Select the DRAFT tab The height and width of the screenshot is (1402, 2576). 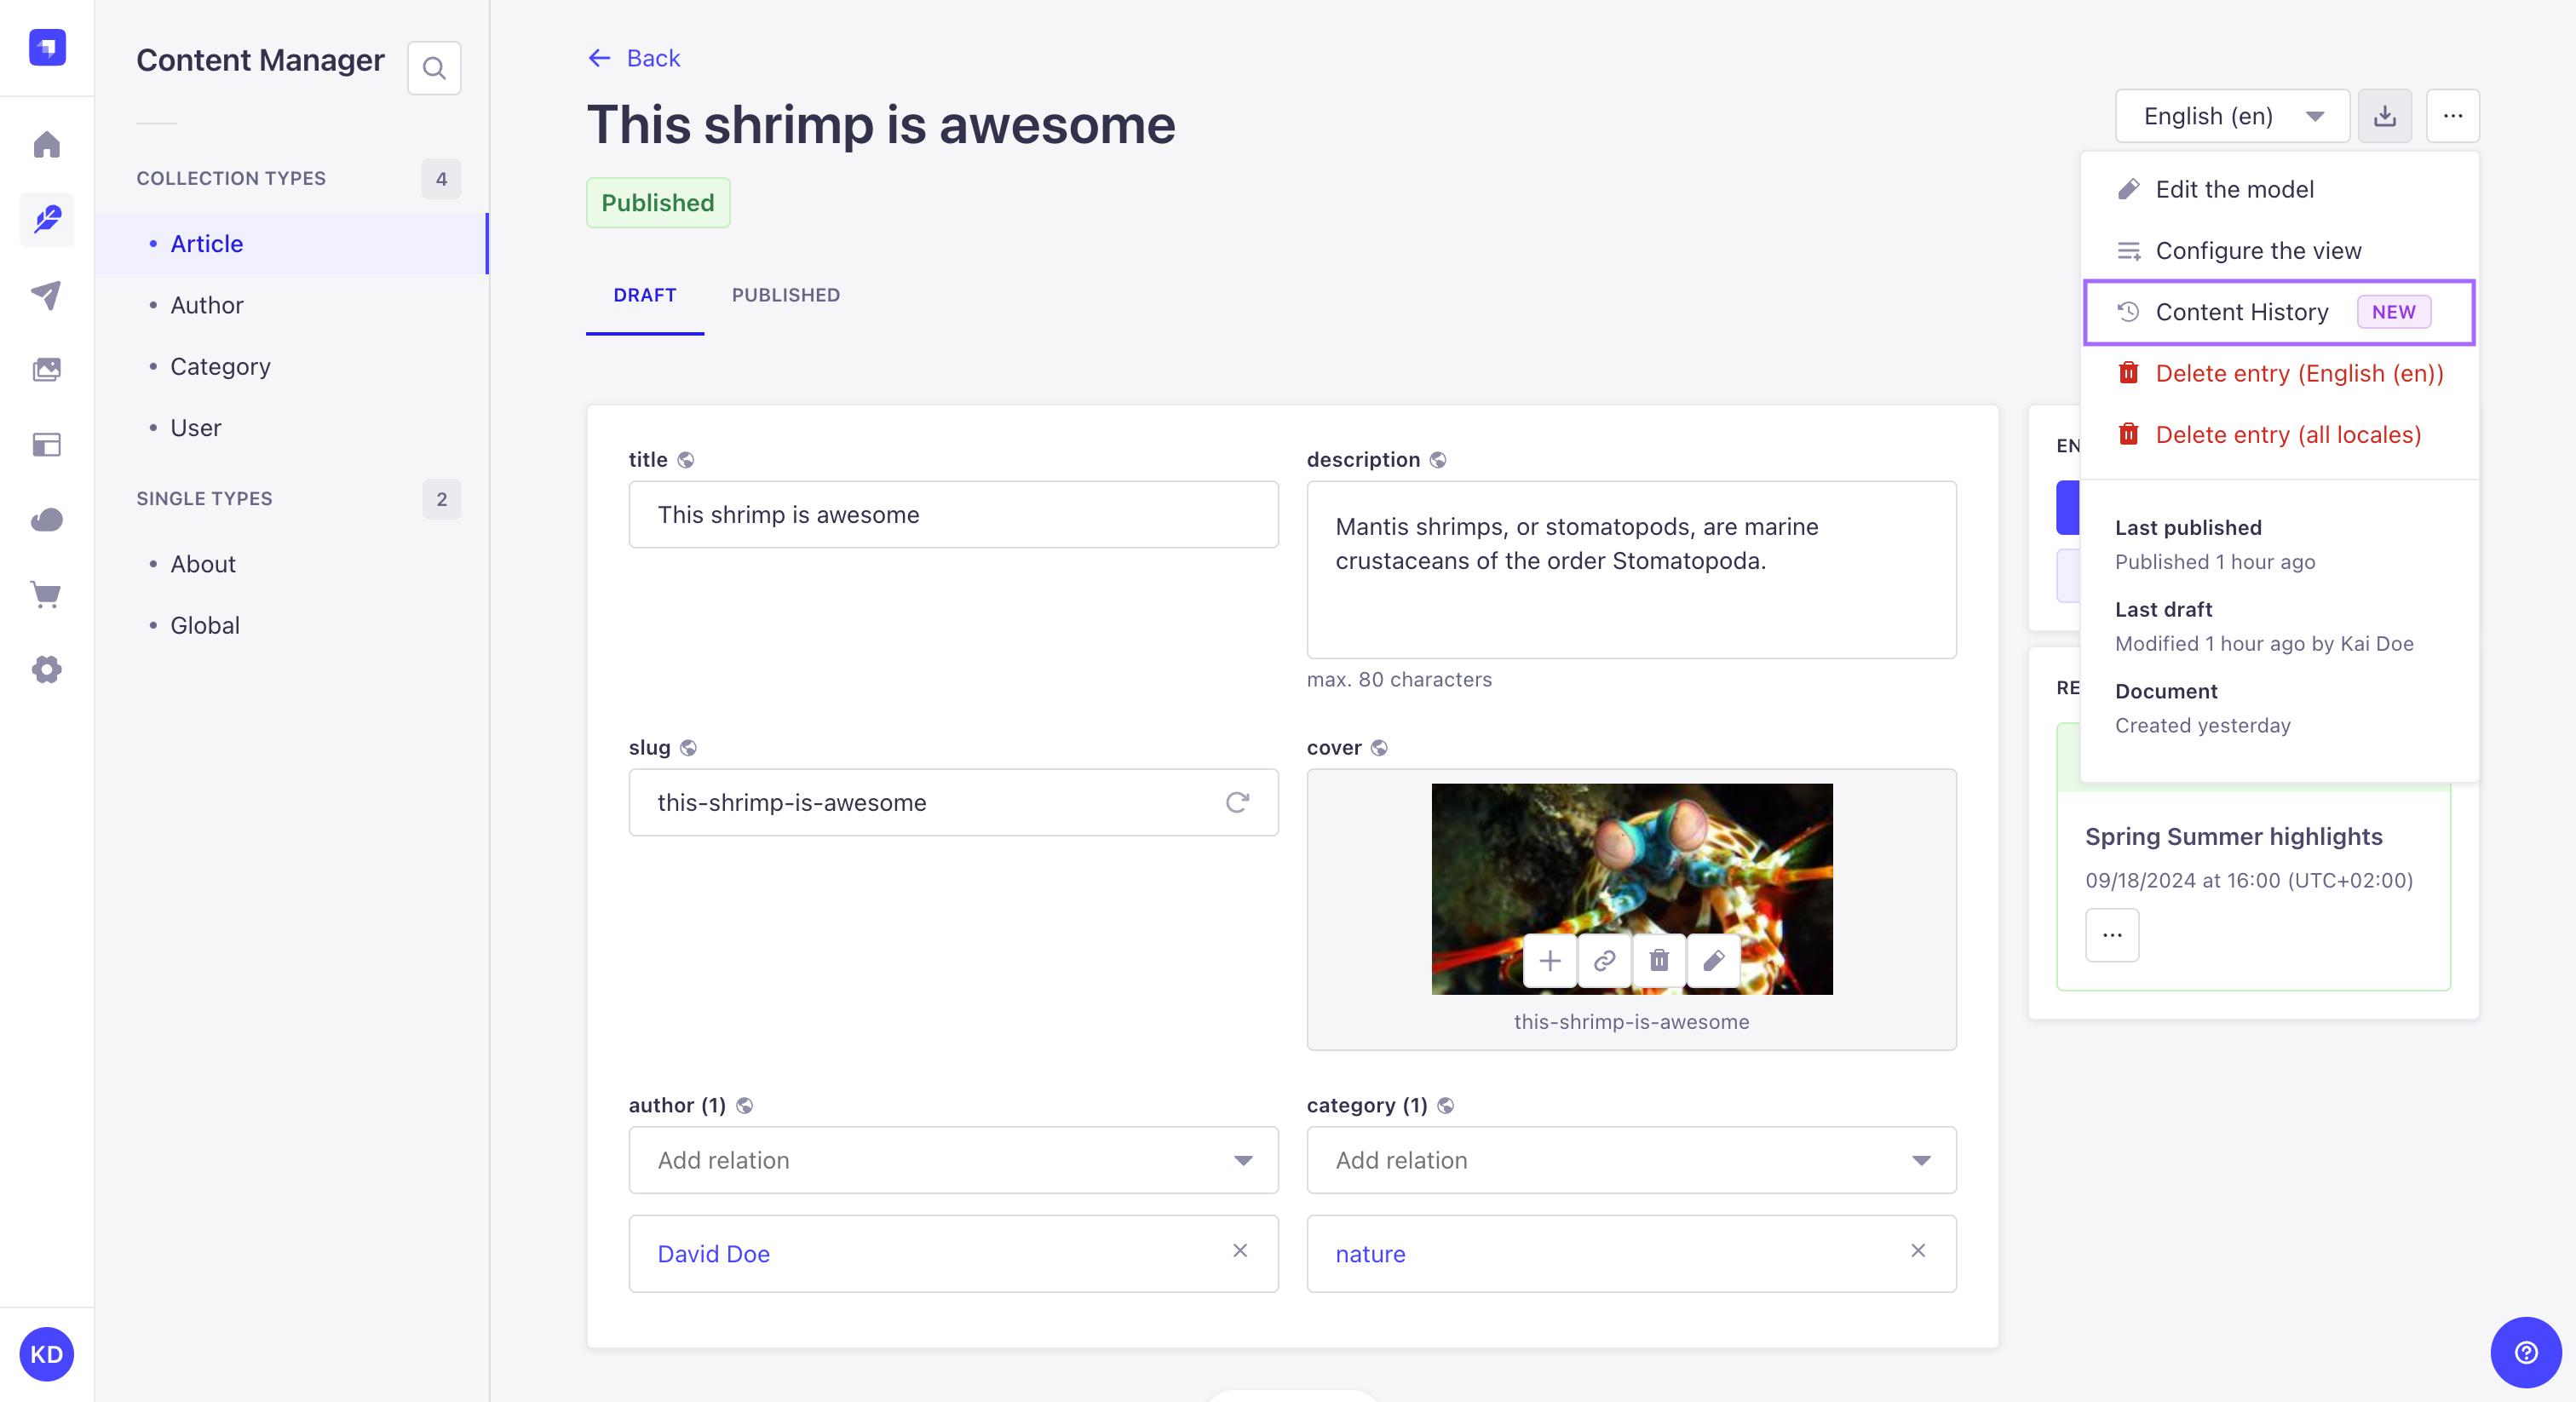[644, 294]
